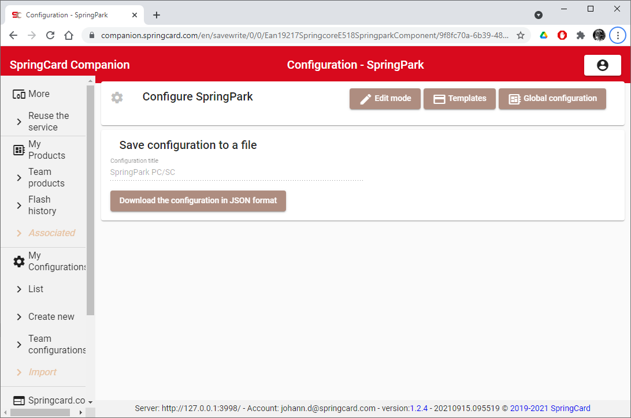Open the SpringCard link in the footer
631x418 pixels.
571,408
